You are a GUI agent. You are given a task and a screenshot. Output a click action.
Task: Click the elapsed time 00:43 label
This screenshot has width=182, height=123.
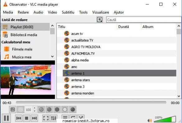tap(7, 103)
